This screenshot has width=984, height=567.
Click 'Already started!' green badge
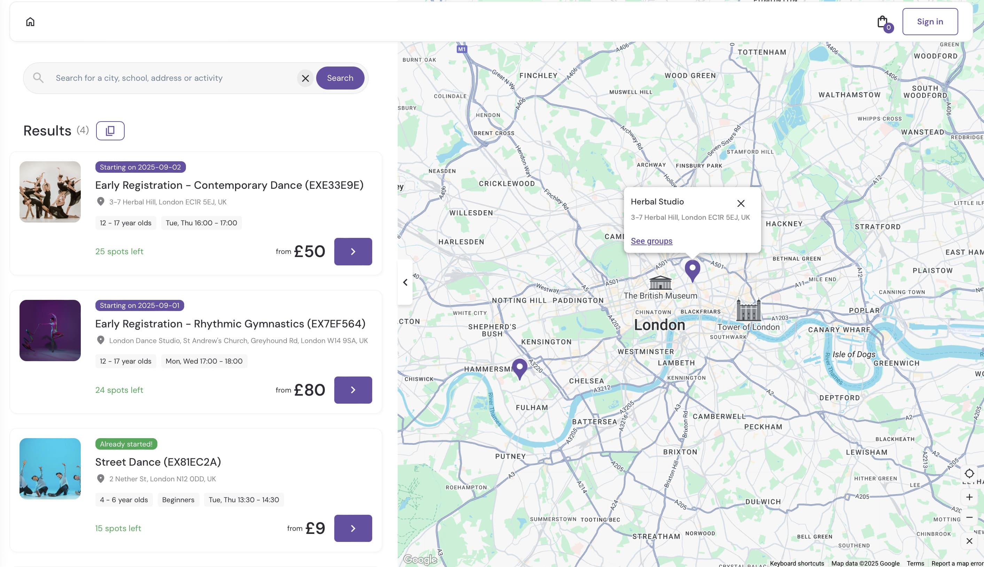(x=126, y=444)
